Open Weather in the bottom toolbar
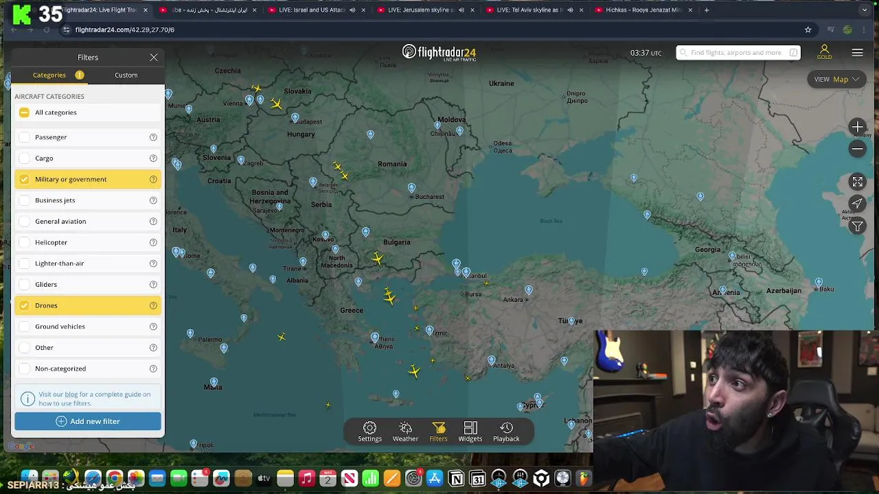Image resolution: width=879 pixels, height=494 pixels. (x=405, y=432)
